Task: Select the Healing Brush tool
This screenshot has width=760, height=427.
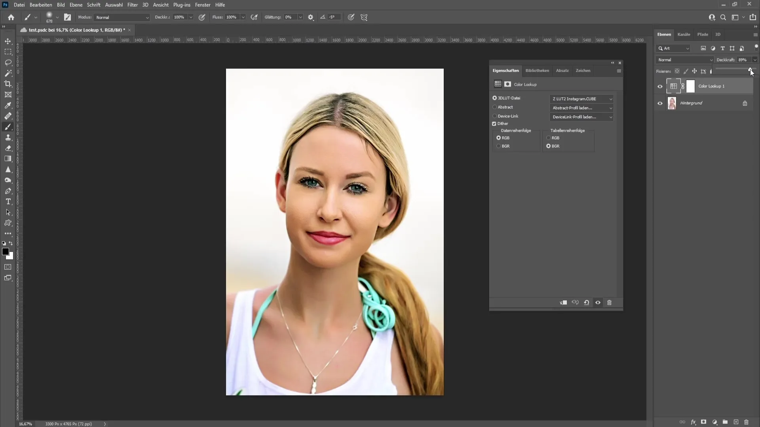Action: pyautogui.click(x=8, y=116)
